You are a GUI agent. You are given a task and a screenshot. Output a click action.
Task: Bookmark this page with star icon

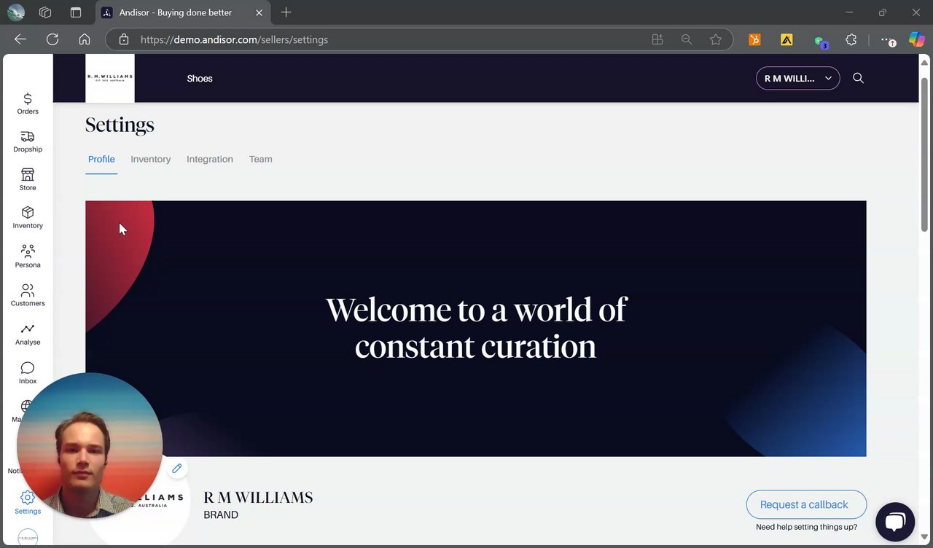(x=716, y=39)
